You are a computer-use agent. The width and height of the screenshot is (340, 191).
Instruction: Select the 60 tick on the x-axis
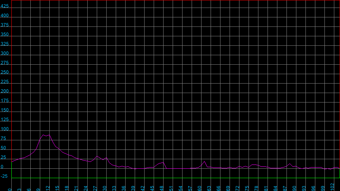tap(200, 188)
